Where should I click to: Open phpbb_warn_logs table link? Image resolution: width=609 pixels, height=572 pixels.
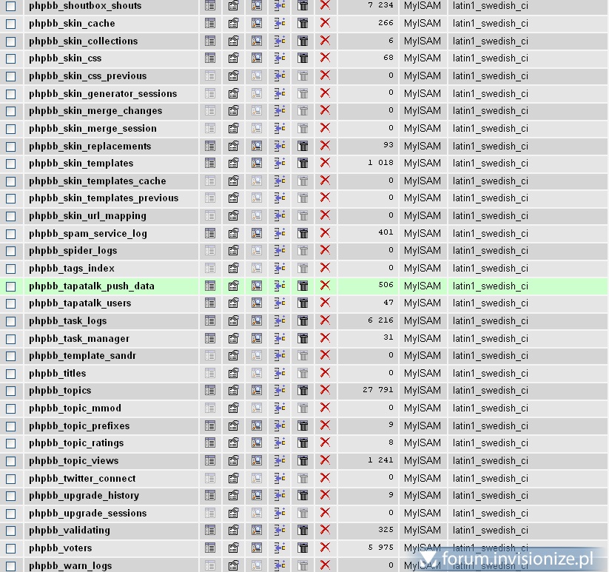[70, 566]
